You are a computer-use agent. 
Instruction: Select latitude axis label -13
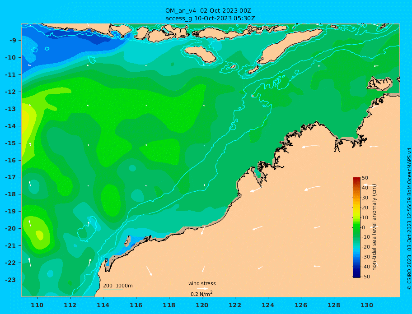coord(10,109)
